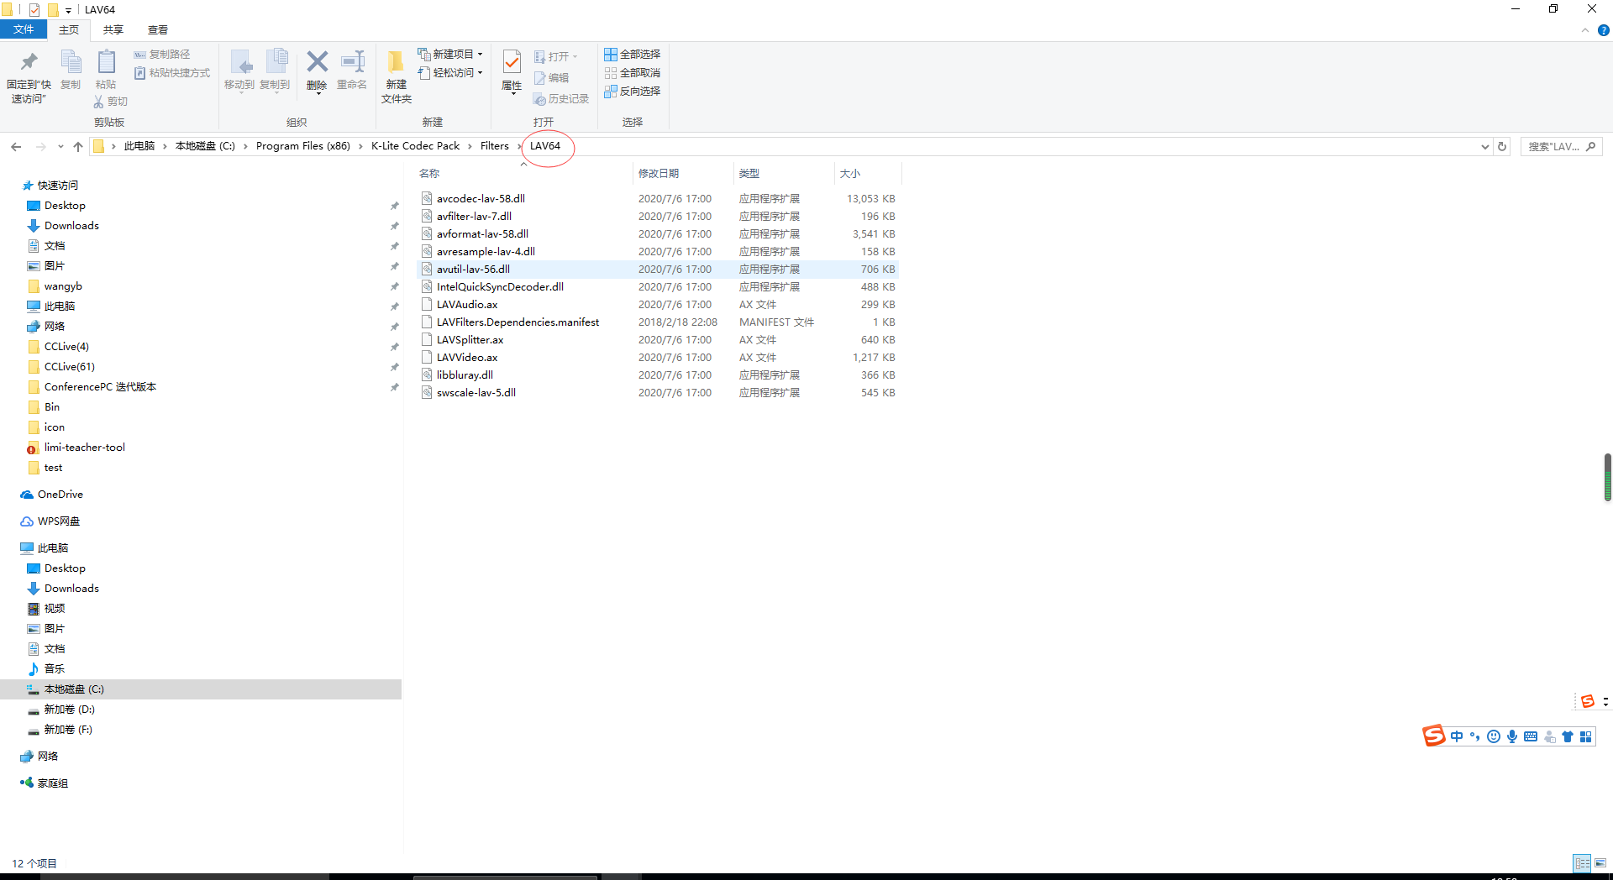Viewport: 1613px width, 880px height.
Task: Click the Quick Access Toolbar customize arrow
Action: click(69, 11)
